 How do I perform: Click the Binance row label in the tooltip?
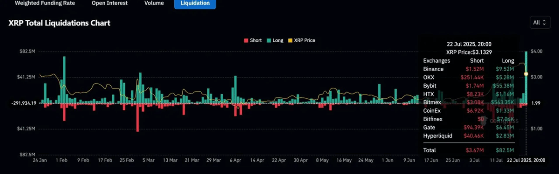click(x=433, y=69)
